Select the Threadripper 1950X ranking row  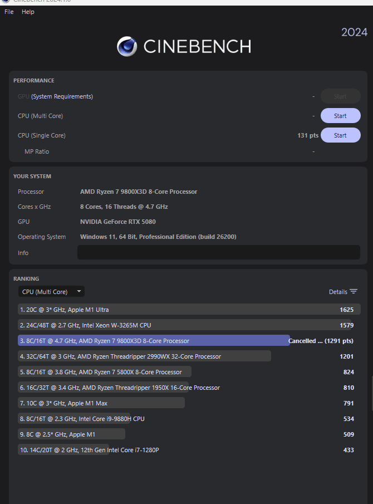tap(189, 387)
